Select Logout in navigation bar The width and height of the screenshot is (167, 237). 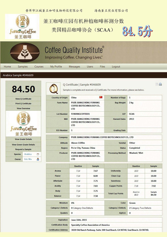point(116,66)
